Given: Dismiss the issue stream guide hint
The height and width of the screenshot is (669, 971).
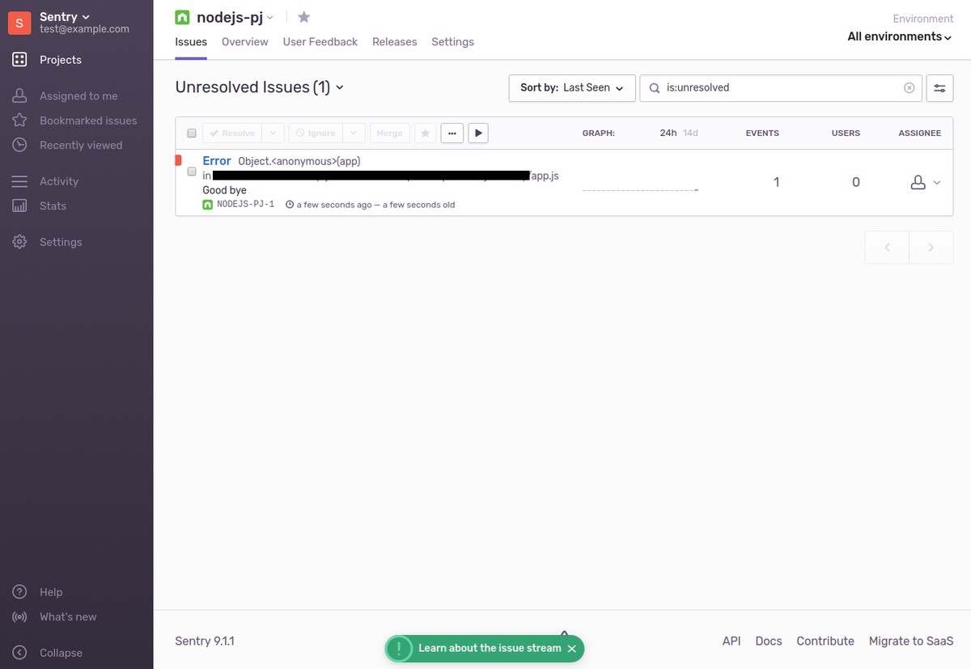Looking at the screenshot, I should click(x=572, y=649).
